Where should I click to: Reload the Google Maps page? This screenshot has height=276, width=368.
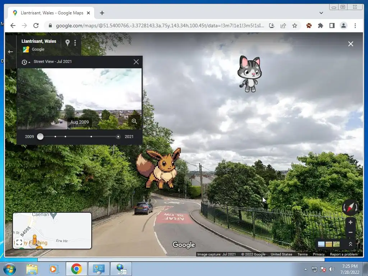tap(36, 26)
